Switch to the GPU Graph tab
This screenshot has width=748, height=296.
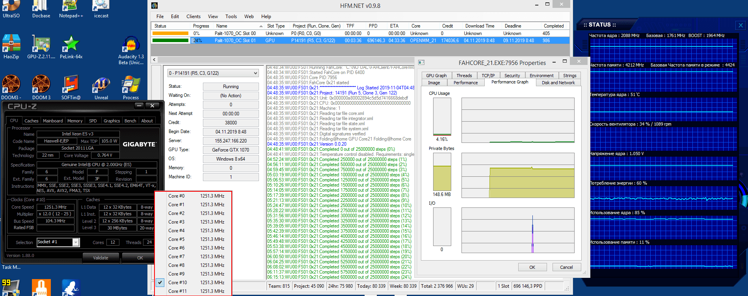436,76
